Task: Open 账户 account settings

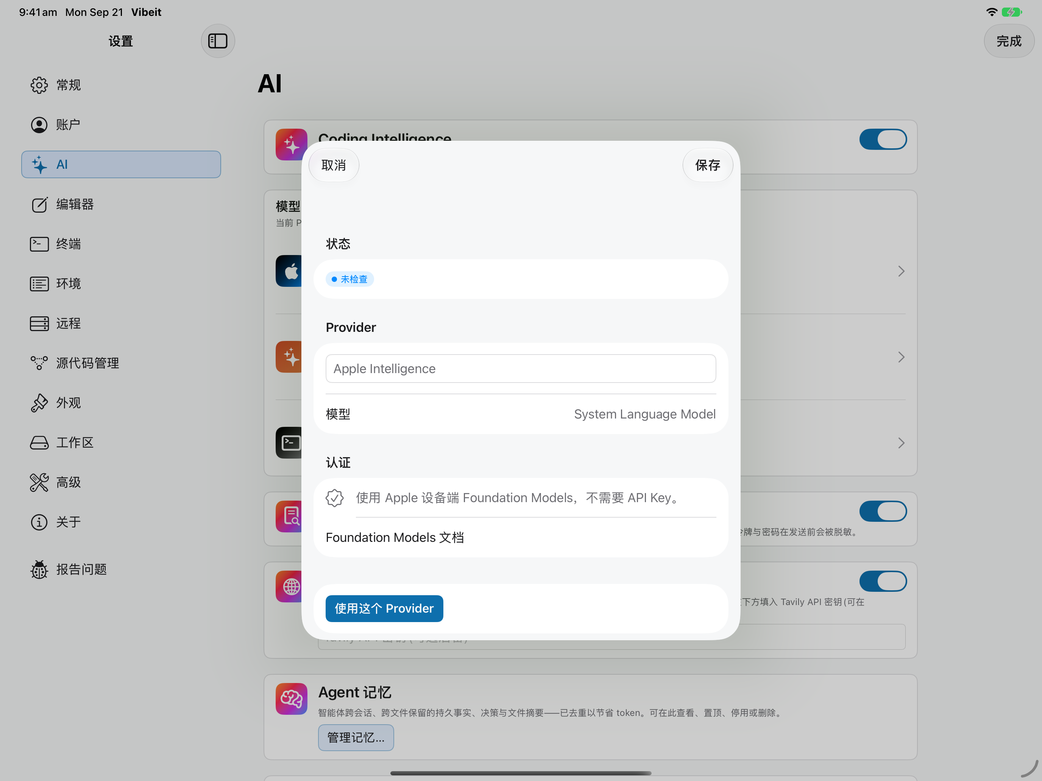Action: pos(121,125)
